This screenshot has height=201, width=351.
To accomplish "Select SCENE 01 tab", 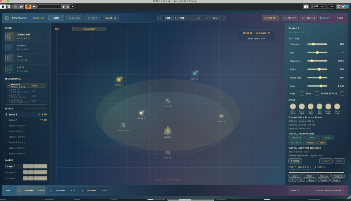I will 270,18.
